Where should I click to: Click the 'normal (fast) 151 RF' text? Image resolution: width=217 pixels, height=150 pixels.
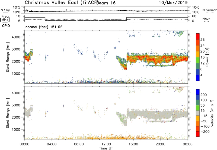point(44,27)
